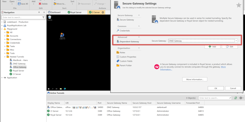
Task: Click the OK button in the dialog
Action: pos(216,88)
